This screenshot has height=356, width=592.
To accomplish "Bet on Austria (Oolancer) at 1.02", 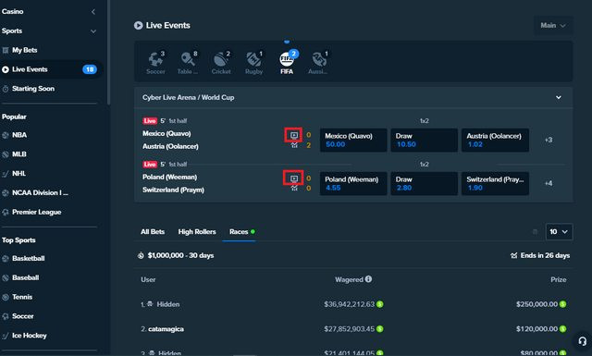I will (x=495, y=140).
